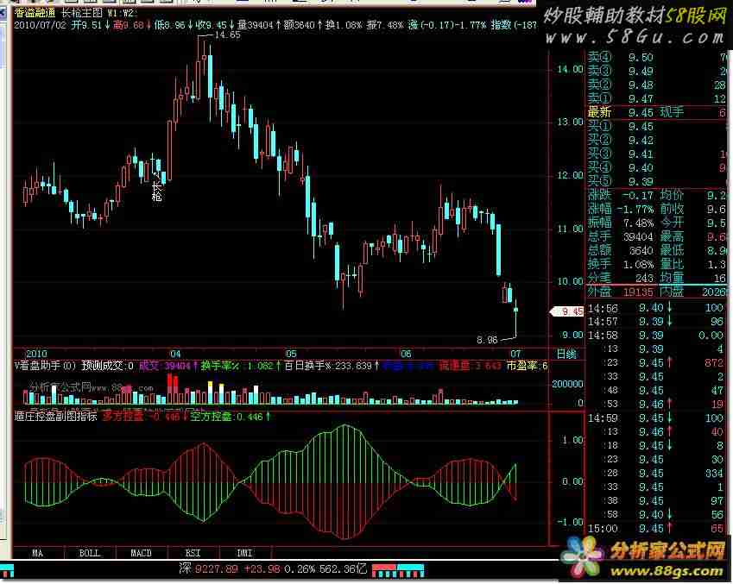Click the 外盘 19135 value

point(638,292)
